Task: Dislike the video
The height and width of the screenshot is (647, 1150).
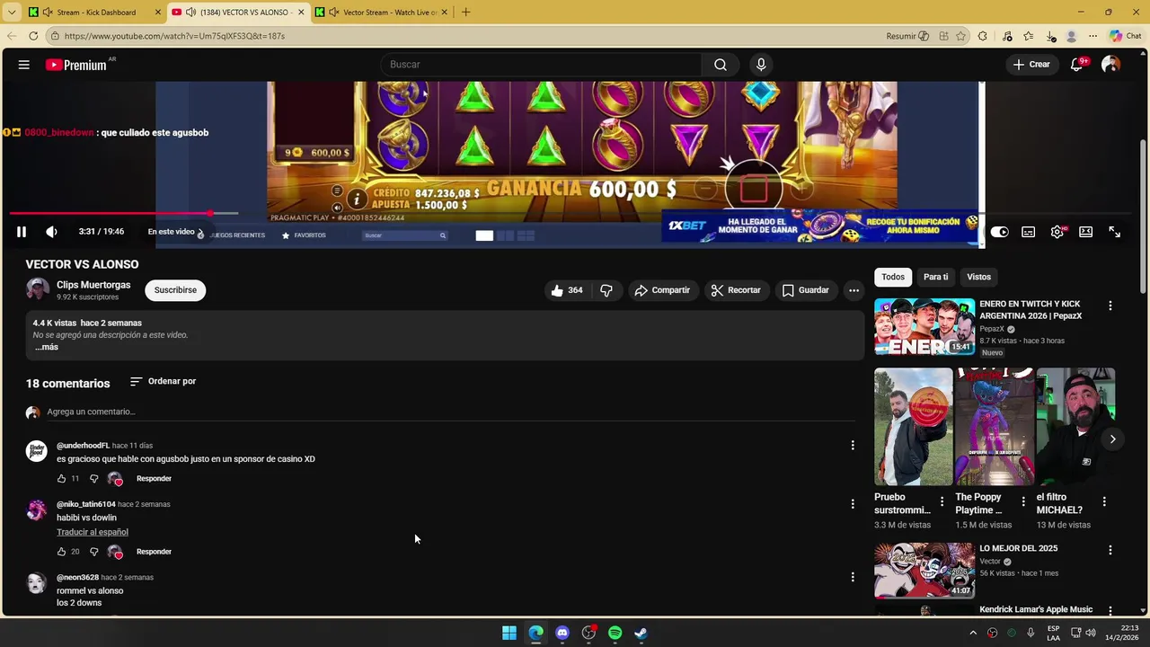Action: click(606, 290)
